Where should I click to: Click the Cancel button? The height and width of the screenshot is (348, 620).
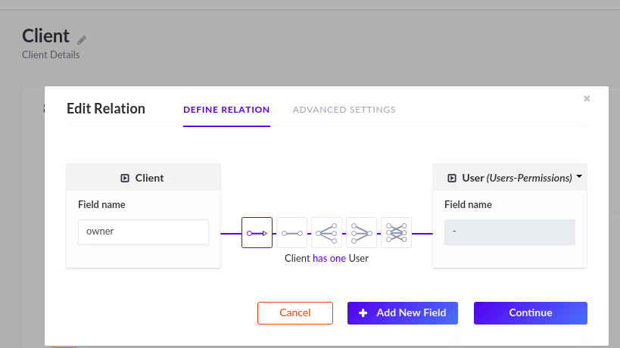click(x=295, y=313)
